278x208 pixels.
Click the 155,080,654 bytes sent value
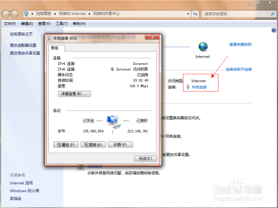pyautogui.click(x=93, y=131)
